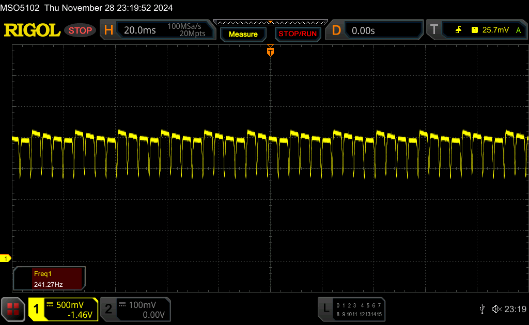Image resolution: width=529 pixels, height=325 pixels.
Task: Click the 23:19 clock display
Action: [515, 309]
